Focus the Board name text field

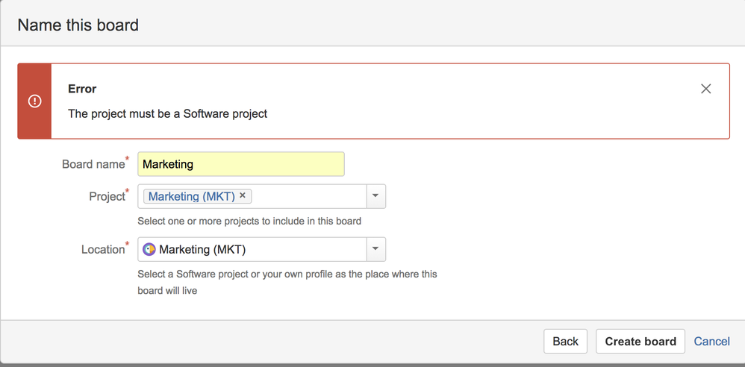tap(240, 164)
